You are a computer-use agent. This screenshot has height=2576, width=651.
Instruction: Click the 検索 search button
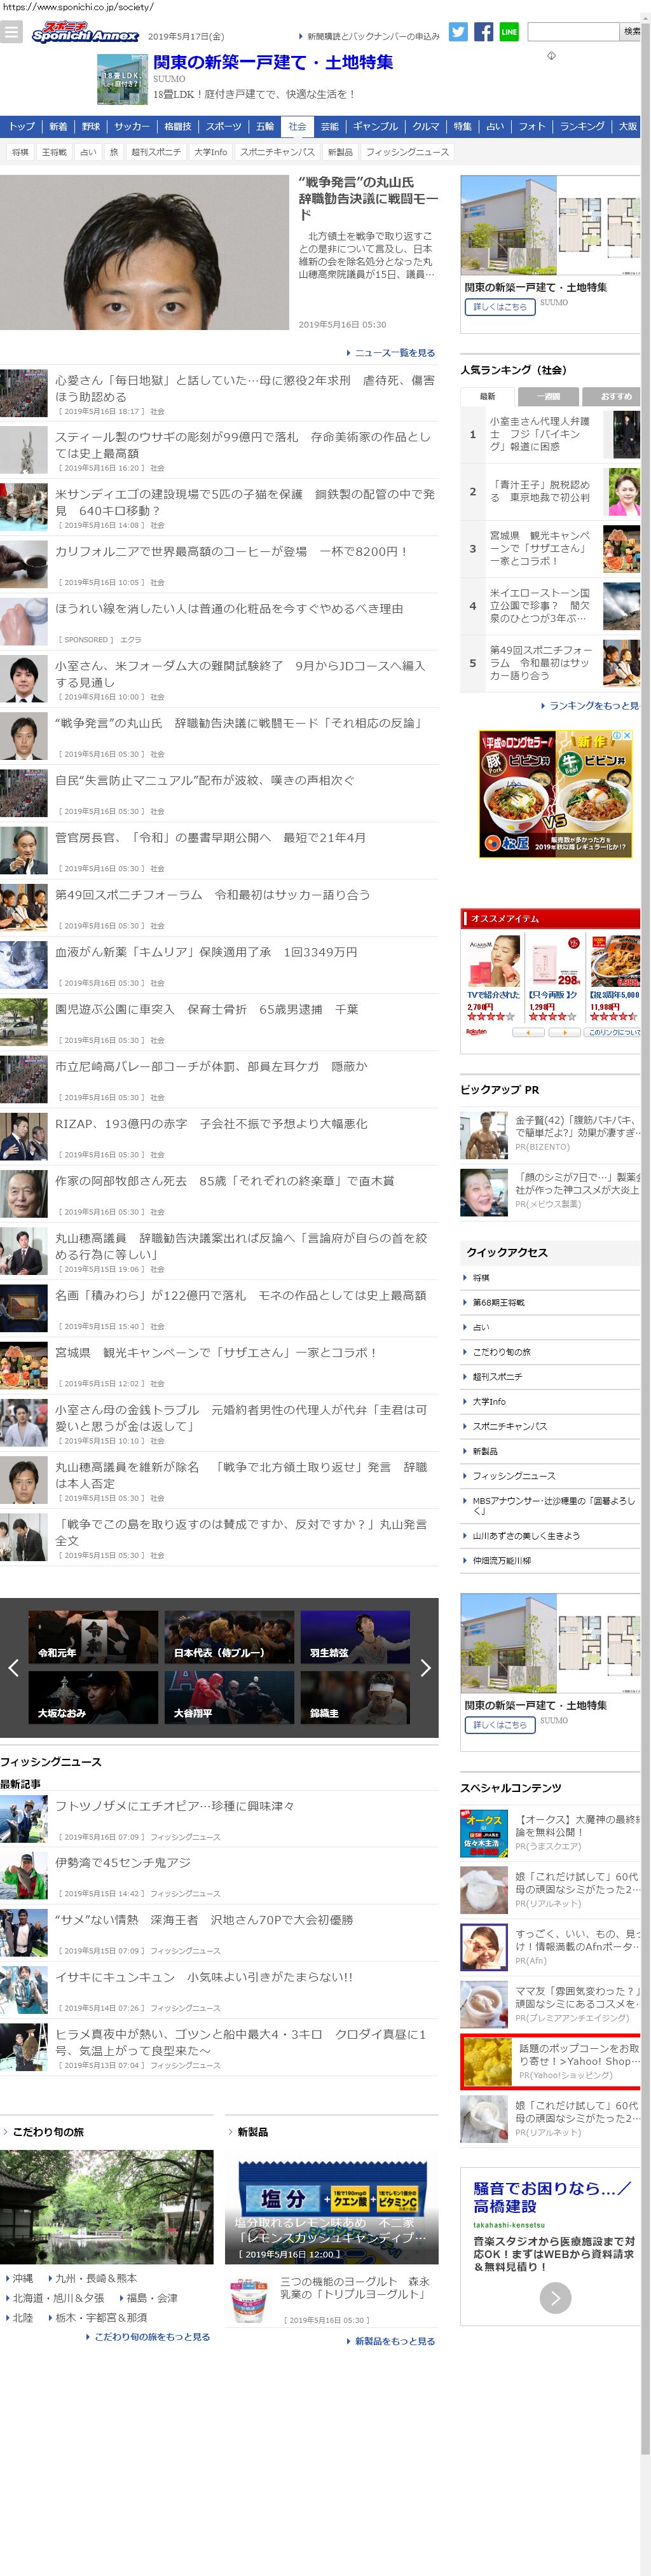(x=631, y=32)
